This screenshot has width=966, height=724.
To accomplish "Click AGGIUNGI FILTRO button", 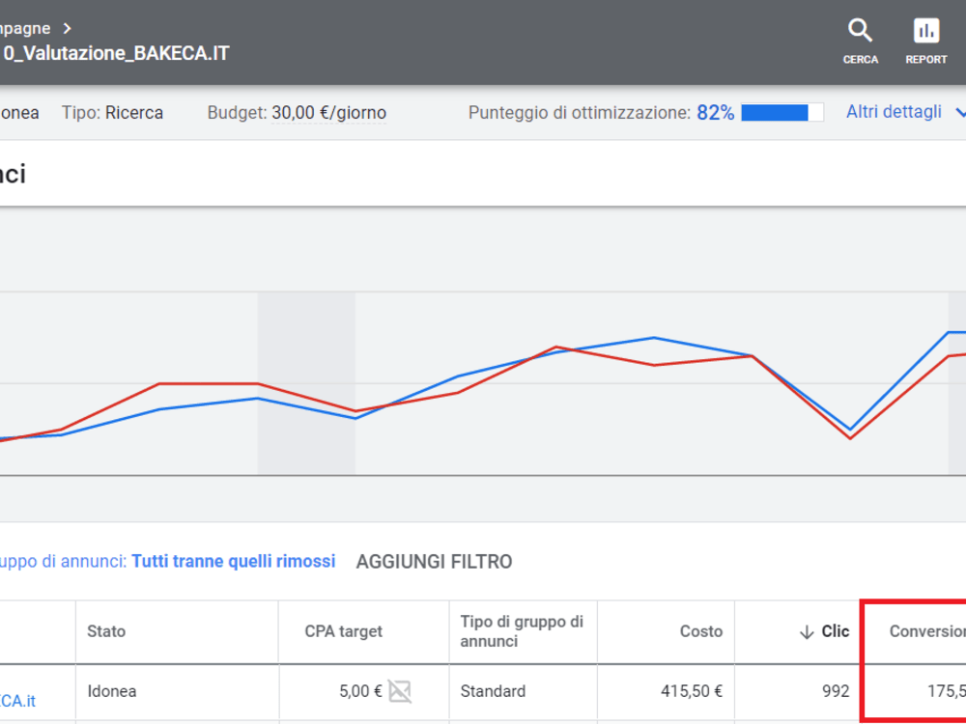I will coord(434,562).
